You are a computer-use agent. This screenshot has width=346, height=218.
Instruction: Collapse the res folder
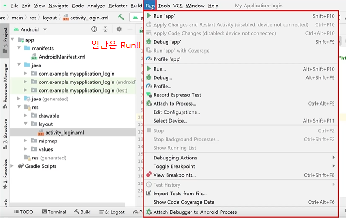click(19, 107)
